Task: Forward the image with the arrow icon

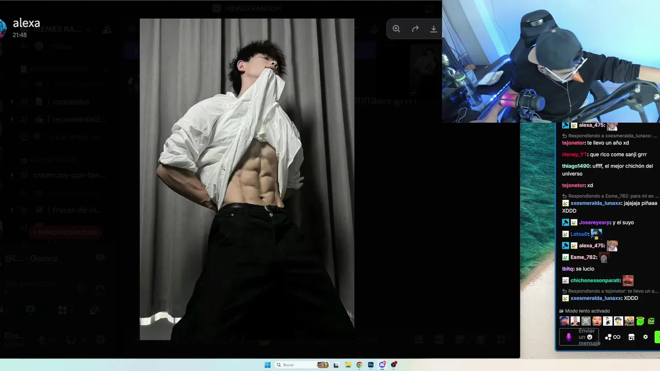Action: [x=415, y=29]
